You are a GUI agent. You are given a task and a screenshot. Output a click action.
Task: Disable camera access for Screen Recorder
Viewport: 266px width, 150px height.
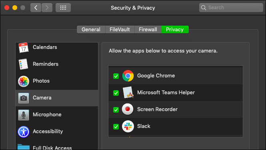(116, 110)
